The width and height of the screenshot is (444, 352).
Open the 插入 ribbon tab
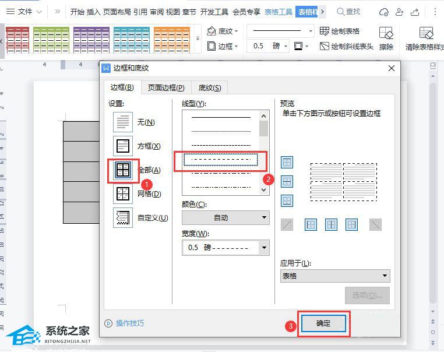click(93, 12)
